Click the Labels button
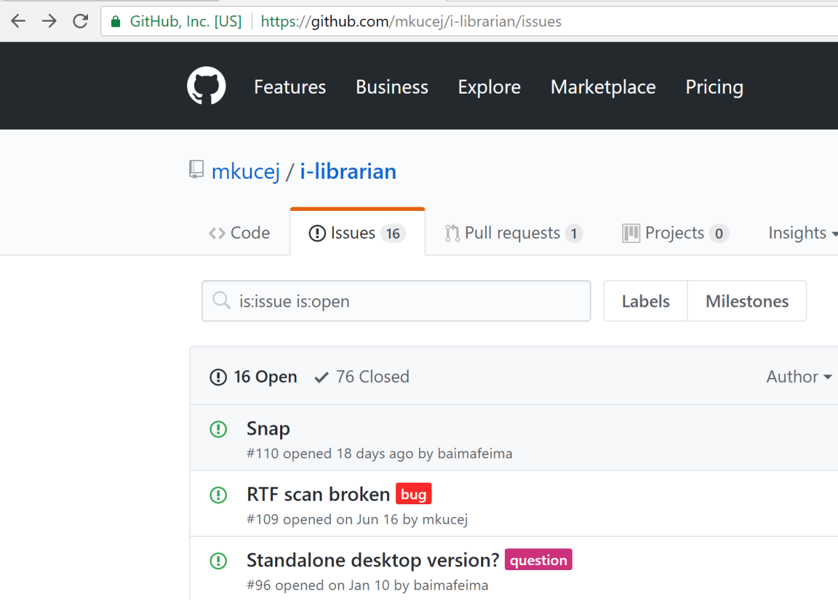 point(645,302)
